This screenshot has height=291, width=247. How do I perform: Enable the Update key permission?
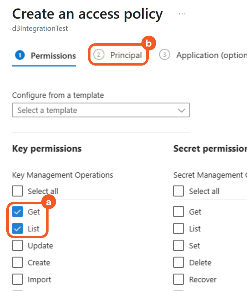[17, 246]
